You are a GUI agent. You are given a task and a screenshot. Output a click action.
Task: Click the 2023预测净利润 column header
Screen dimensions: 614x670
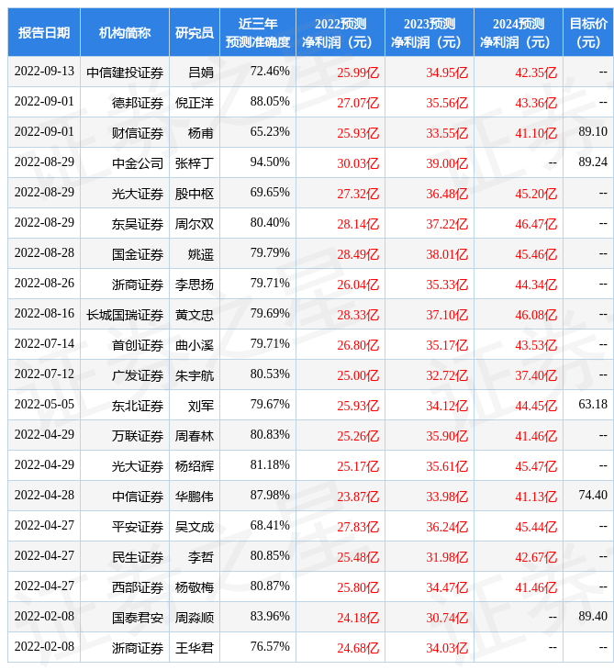(430, 32)
